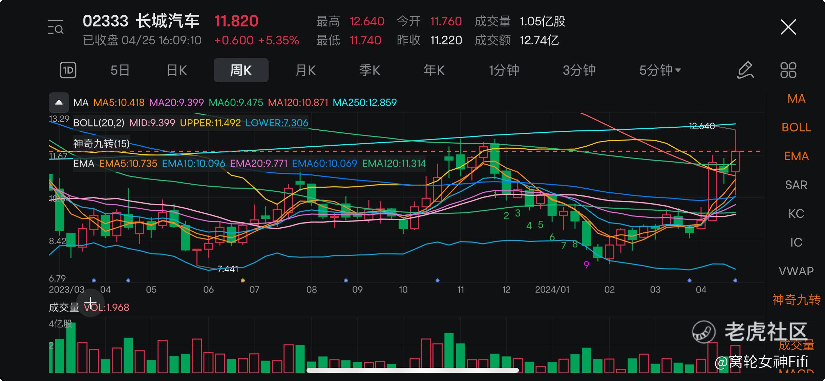Click the 1D intraday chart icon
The height and width of the screenshot is (381, 825).
(68, 70)
